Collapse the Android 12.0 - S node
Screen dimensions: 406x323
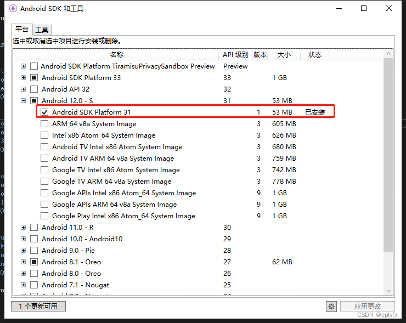point(23,101)
